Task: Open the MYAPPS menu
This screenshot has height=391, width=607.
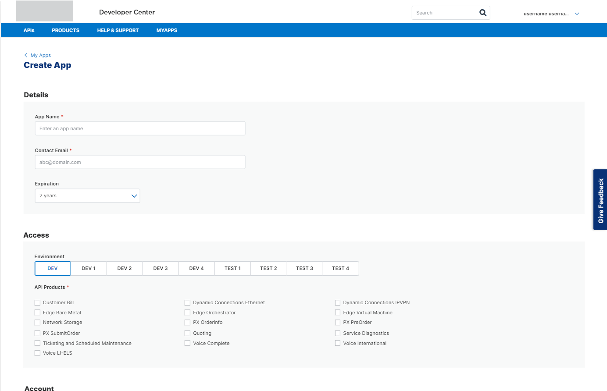Action: 167,30
